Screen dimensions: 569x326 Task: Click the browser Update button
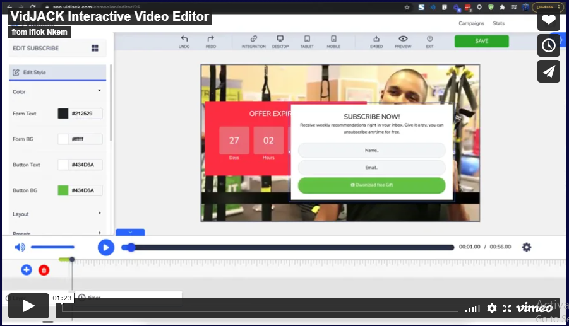click(546, 7)
